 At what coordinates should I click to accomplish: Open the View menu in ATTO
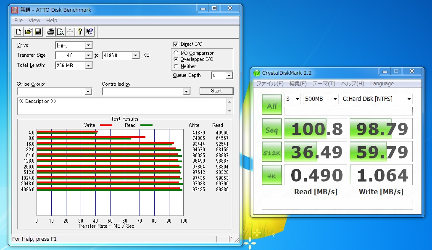point(34,20)
